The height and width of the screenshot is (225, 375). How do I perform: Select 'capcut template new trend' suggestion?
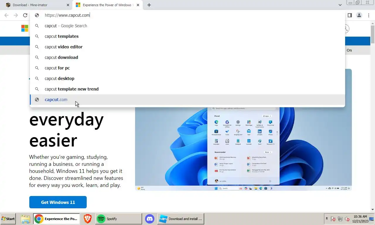click(187, 89)
